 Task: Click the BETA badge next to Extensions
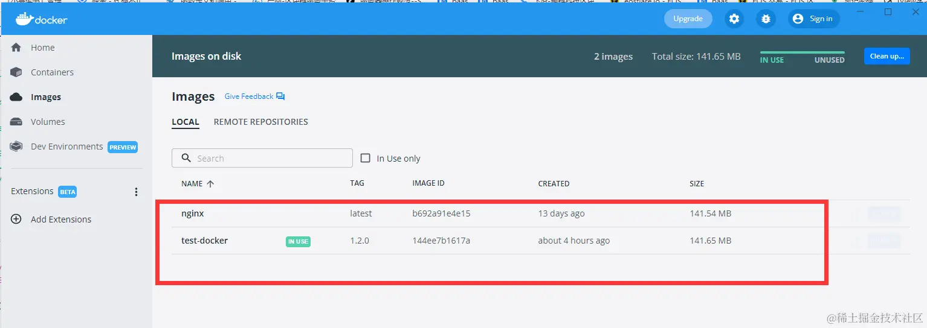(x=67, y=192)
